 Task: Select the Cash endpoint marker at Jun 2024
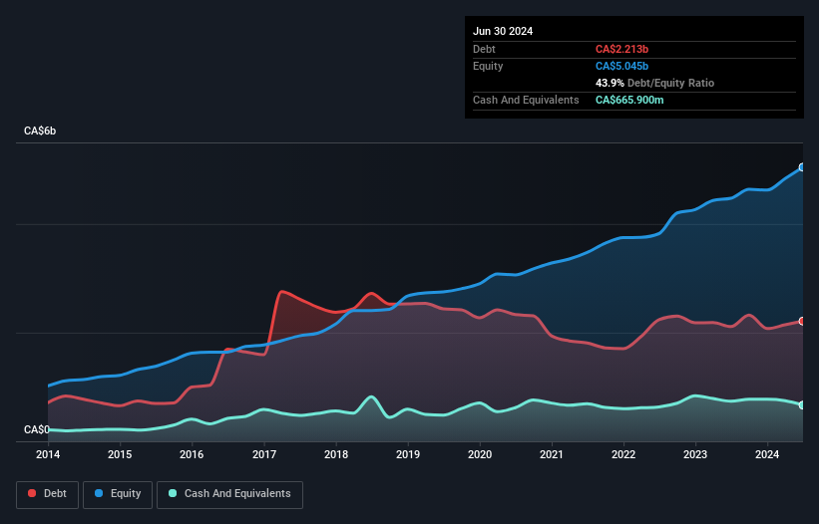pyautogui.click(x=802, y=405)
